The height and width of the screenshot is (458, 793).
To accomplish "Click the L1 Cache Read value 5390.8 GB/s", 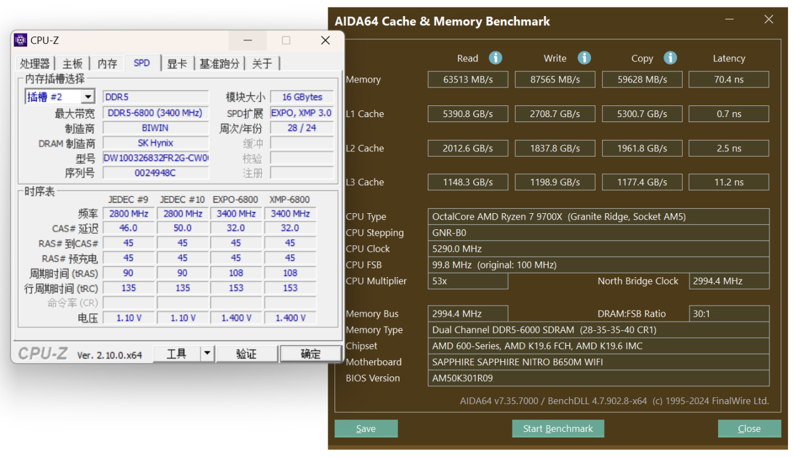I will click(468, 113).
